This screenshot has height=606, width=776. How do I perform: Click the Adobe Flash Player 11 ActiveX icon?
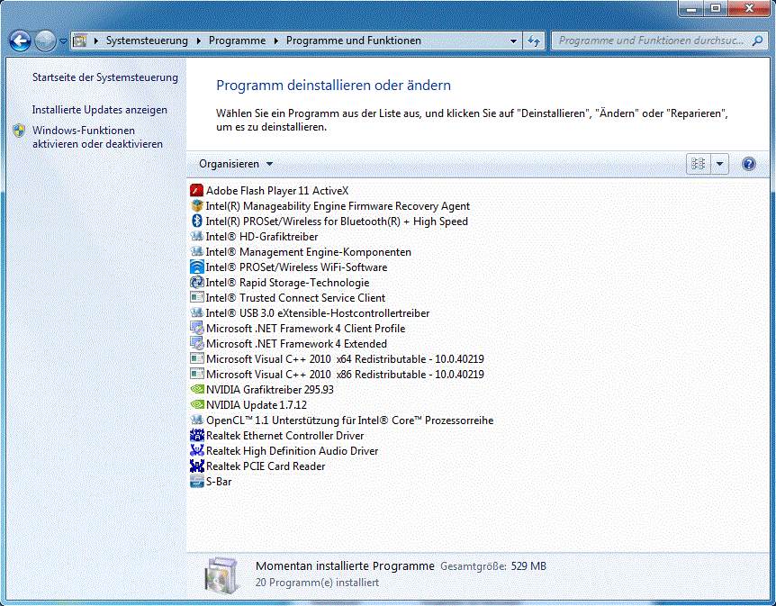coord(197,190)
